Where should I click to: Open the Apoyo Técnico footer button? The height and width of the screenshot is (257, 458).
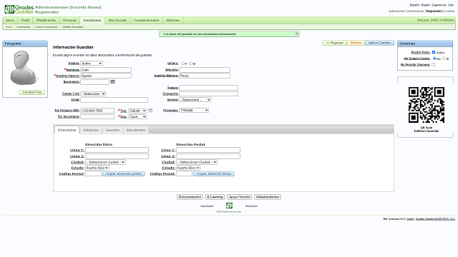coord(239,197)
